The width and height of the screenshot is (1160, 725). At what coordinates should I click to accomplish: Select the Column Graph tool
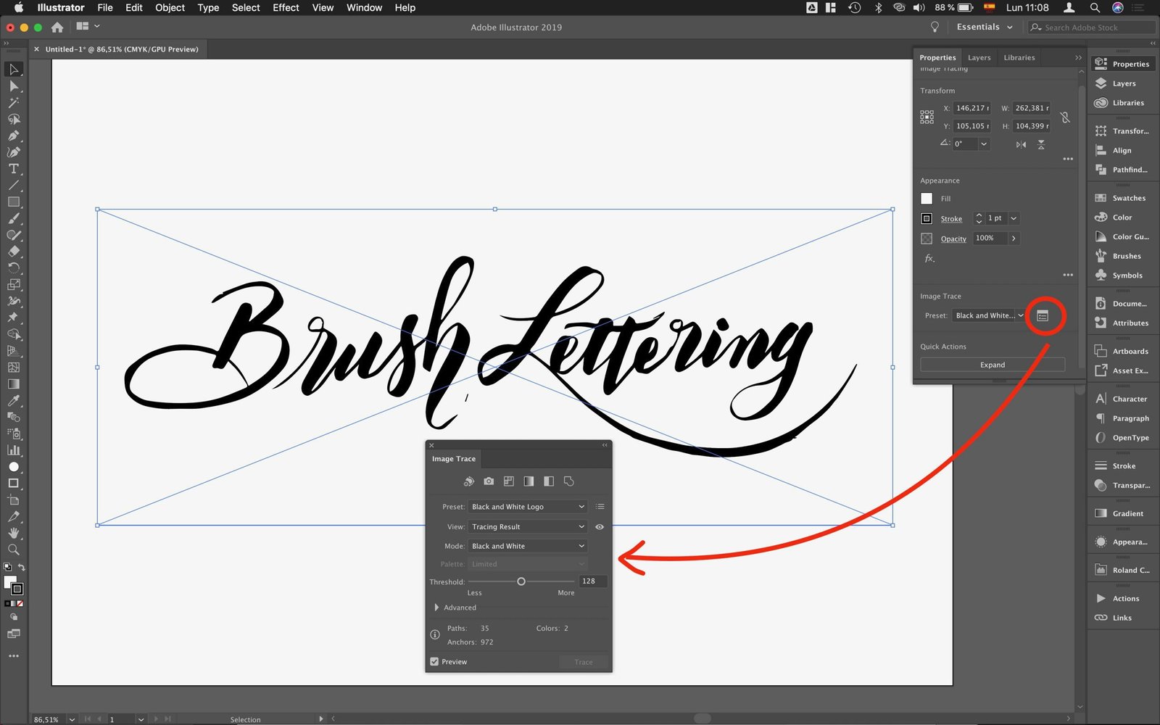(14, 450)
